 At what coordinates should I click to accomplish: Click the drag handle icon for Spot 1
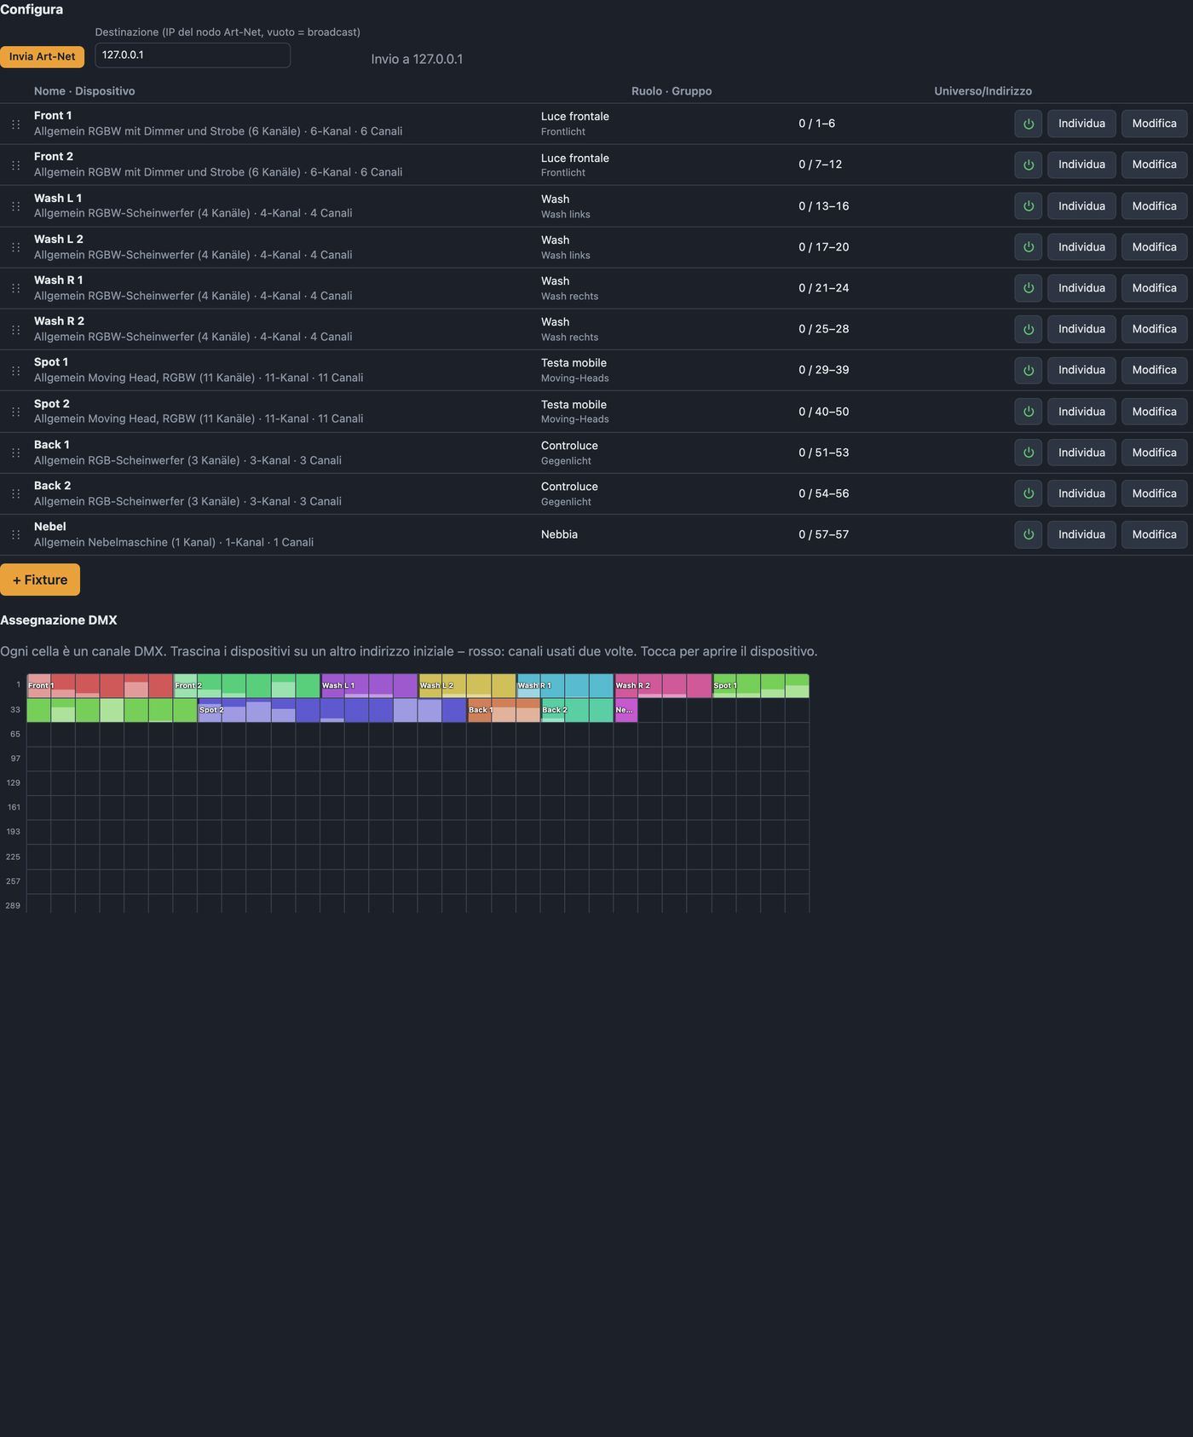pyautogui.click(x=15, y=371)
